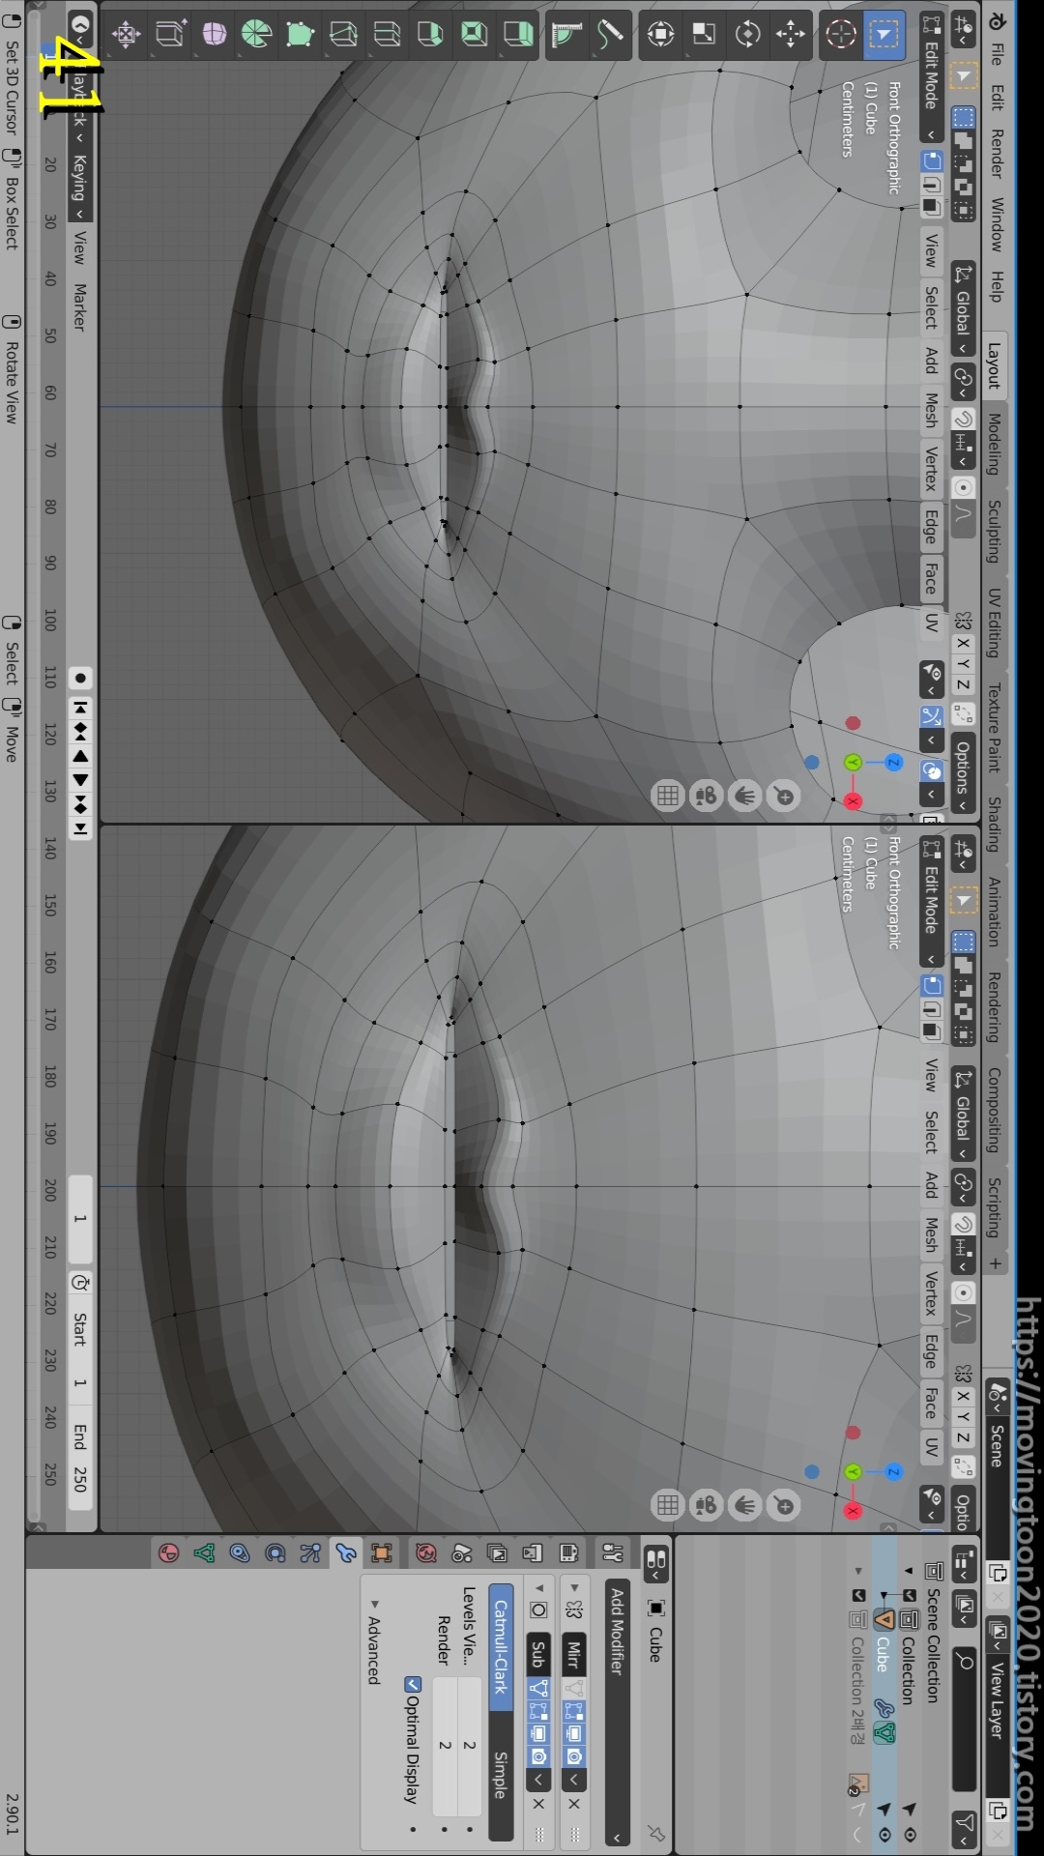The image size is (1044, 1856).
Task: Open the Marker menu in timeline
Action: [x=80, y=306]
